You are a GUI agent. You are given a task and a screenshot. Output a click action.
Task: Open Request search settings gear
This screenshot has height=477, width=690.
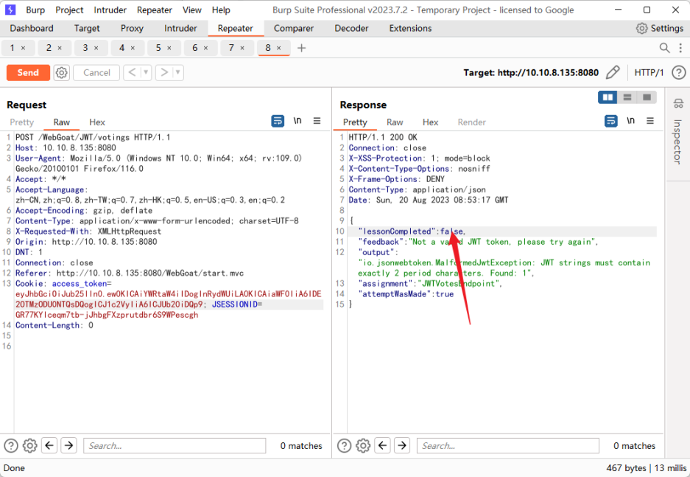tap(30, 446)
